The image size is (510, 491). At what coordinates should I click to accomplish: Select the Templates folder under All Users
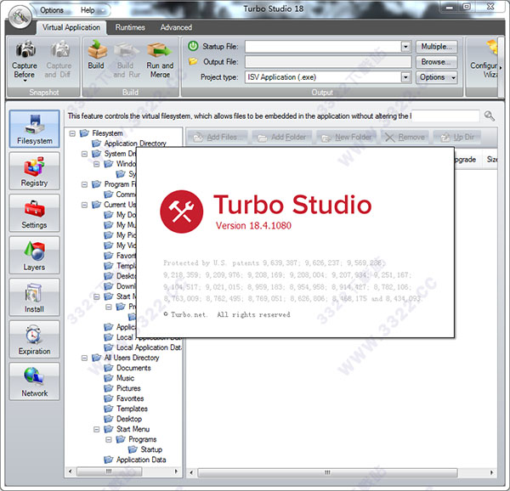click(132, 409)
